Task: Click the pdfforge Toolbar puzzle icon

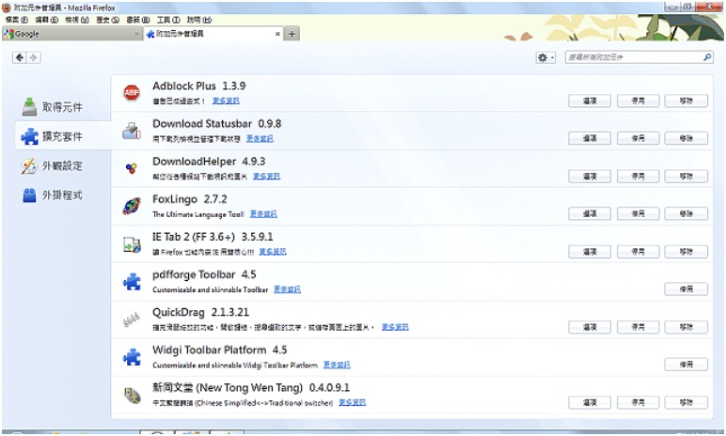Action: point(132,281)
